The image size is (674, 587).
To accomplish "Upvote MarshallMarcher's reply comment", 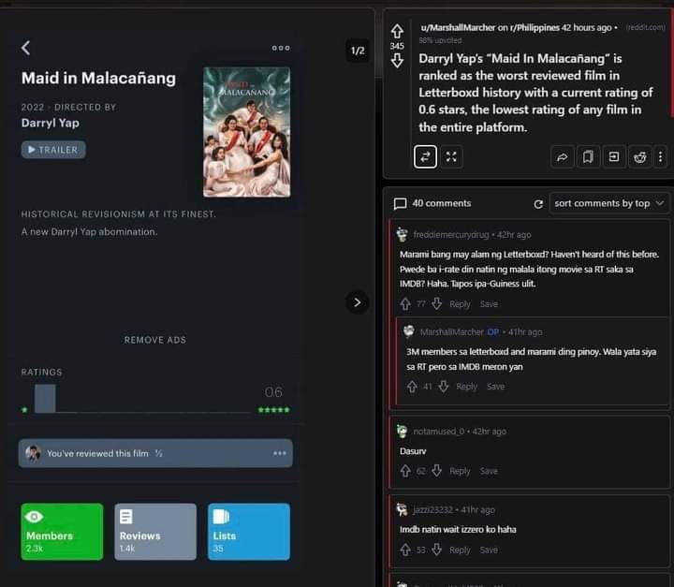I will click(412, 387).
